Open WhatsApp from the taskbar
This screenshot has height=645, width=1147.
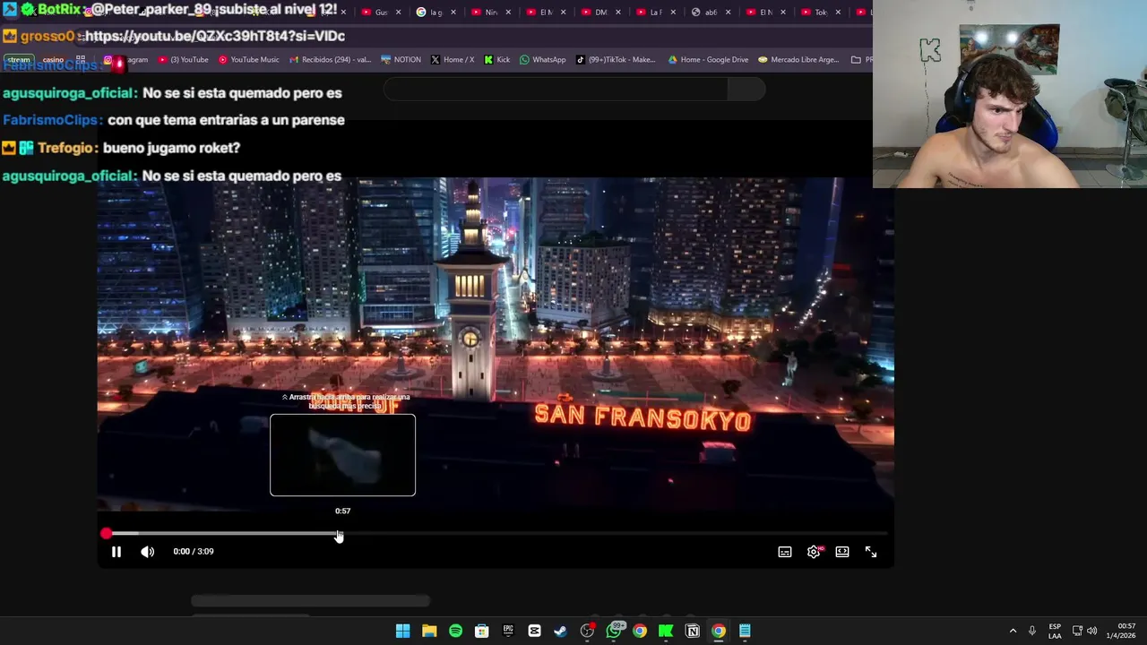(x=614, y=631)
